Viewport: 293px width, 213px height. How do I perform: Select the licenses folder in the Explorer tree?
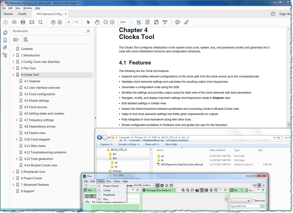tap(117, 171)
